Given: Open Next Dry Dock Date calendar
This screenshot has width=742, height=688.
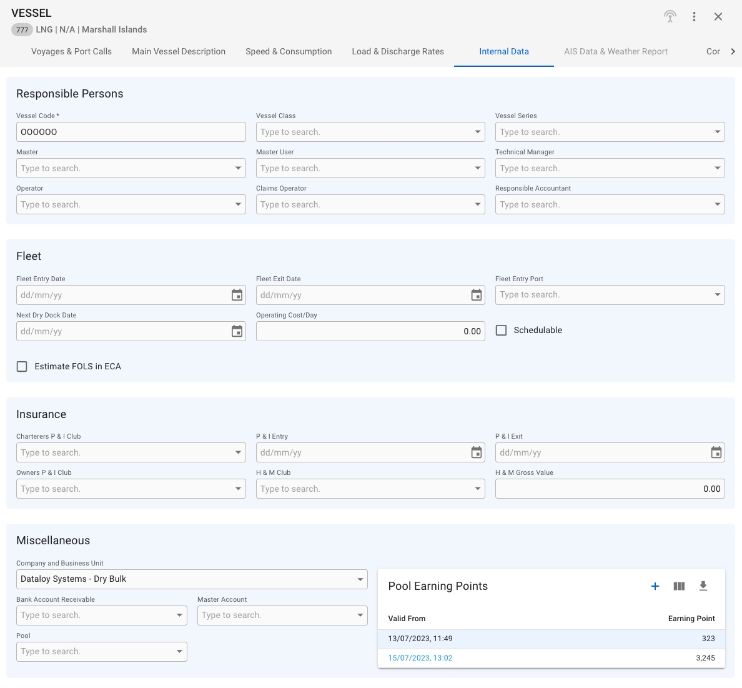Looking at the screenshot, I should [237, 331].
